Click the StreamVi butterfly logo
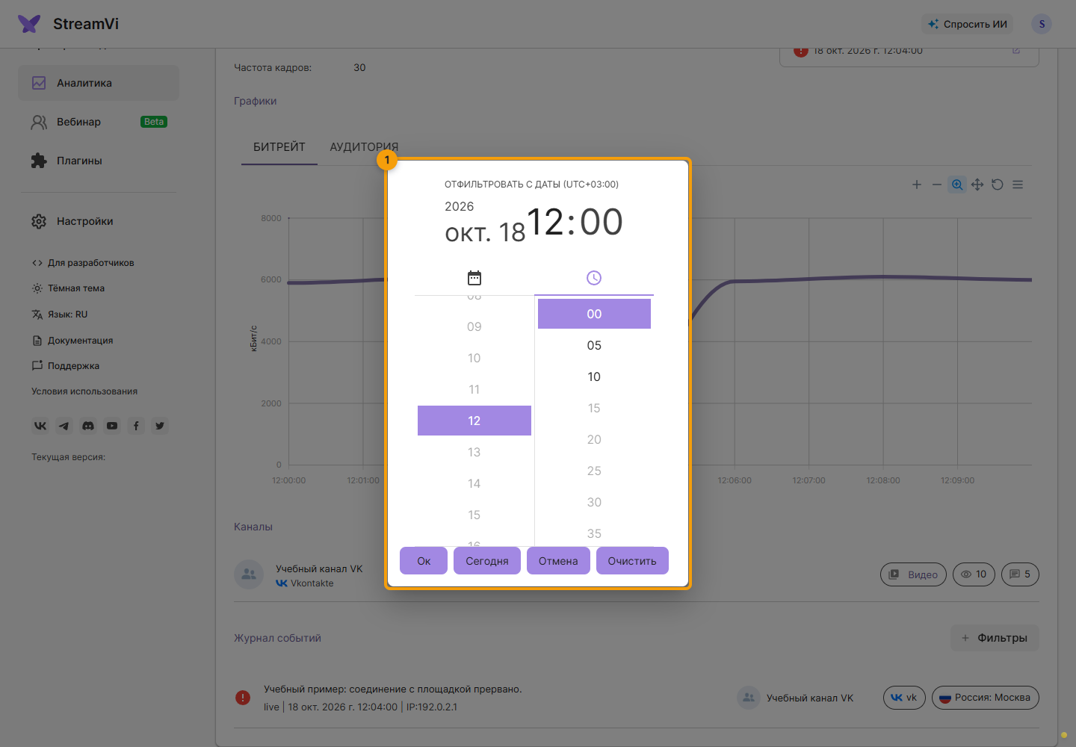Image resolution: width=1076 pixels, height=747 pixels. point(29,24)
